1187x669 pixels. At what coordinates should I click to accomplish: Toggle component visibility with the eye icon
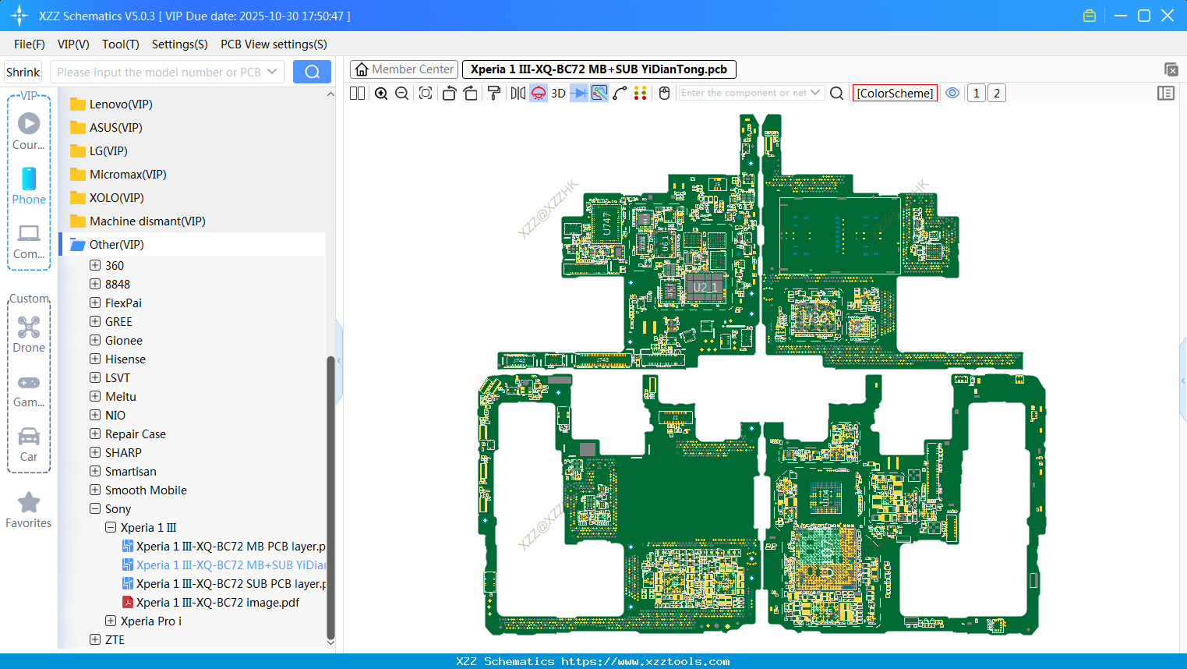coord(952,93)
